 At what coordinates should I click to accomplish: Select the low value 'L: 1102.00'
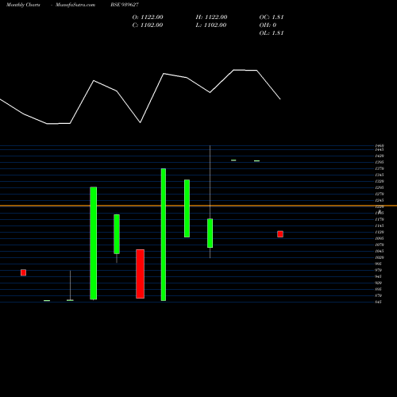coord(211,25)
